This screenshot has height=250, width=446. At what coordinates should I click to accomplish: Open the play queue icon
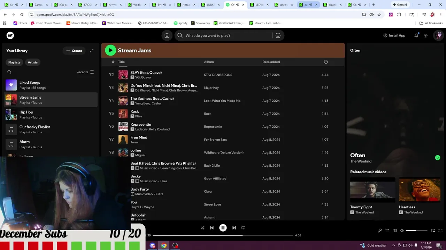click(x=387, y=231)
